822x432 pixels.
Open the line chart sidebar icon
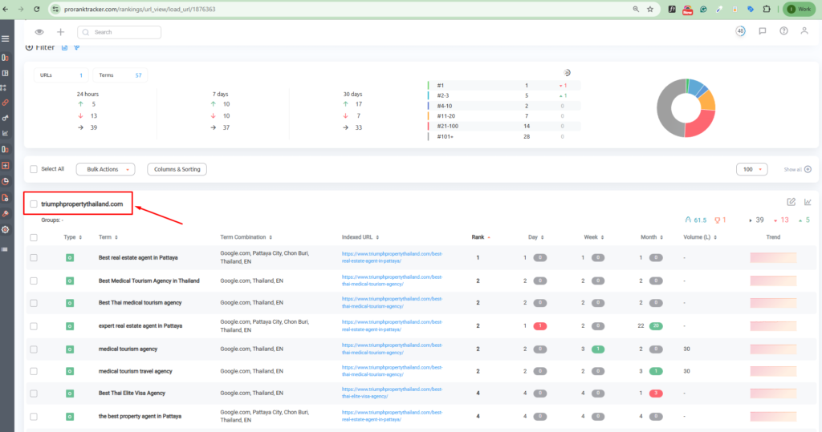point(6,133)
